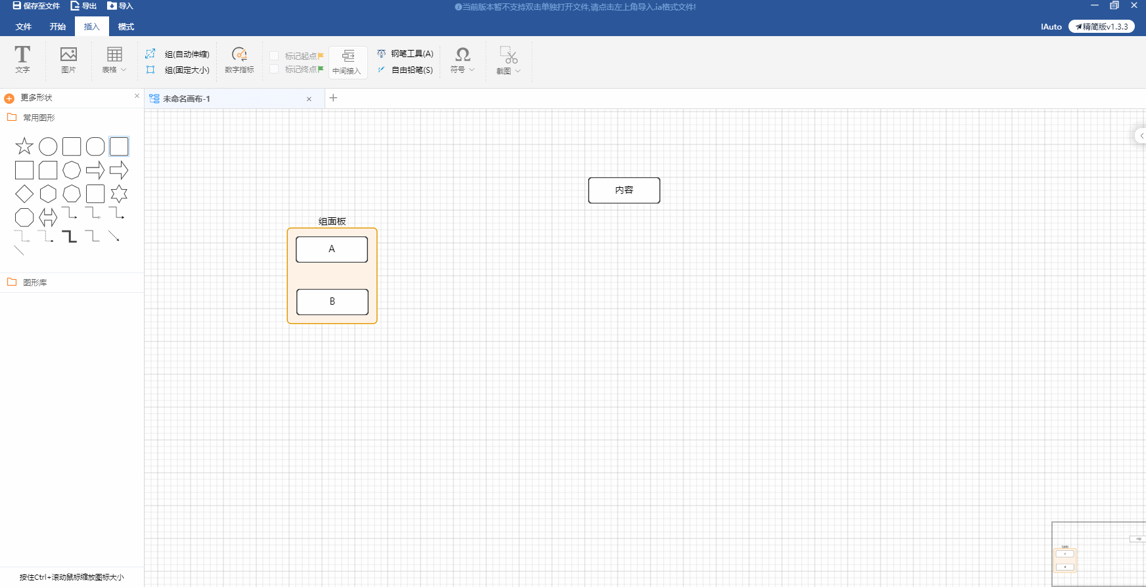This screenshot has width=1146, height=587.
Task: Pick the diagonal straight arrow connector
Action: pyautogui.click(x=114, y=236)
